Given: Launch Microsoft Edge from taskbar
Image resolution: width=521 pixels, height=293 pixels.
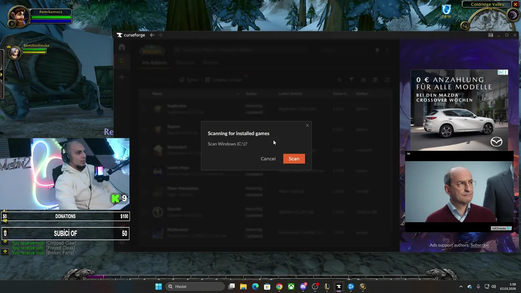Looking at the screenshot, I should 255,286.
